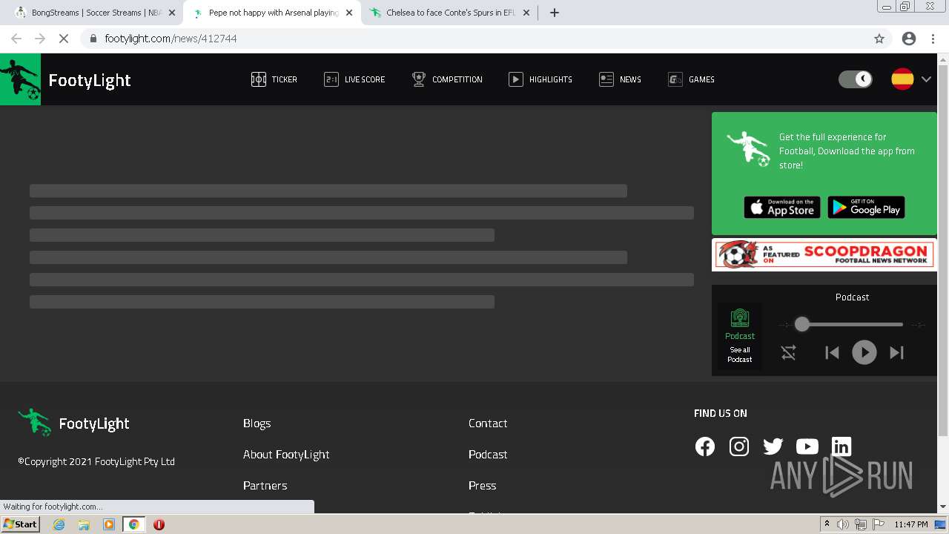Bookmark this page with the star
Viewport: 949px width, 534px height.
[879, 39]
